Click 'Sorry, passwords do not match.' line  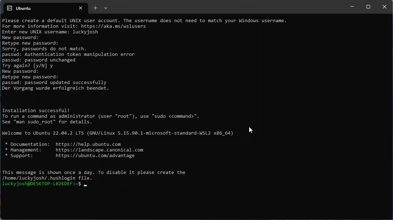[44, 49]
